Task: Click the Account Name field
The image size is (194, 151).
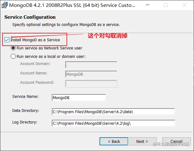Action: click(91, 74)
